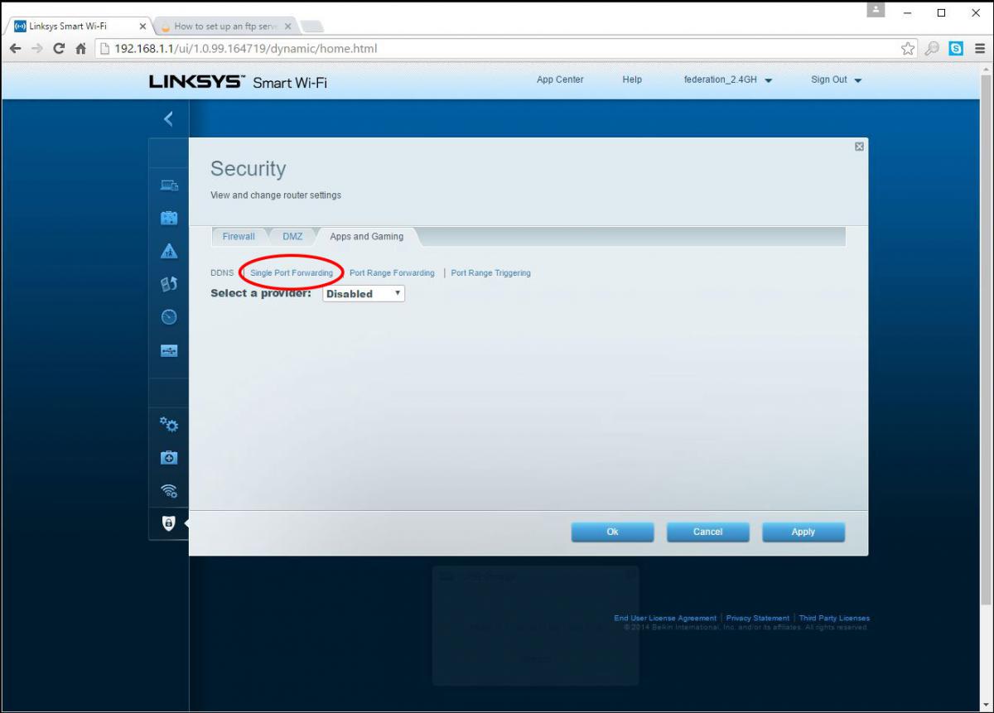Open End User License Agreement link
This screenshot has width=994, height=713.
click(665, 619)
